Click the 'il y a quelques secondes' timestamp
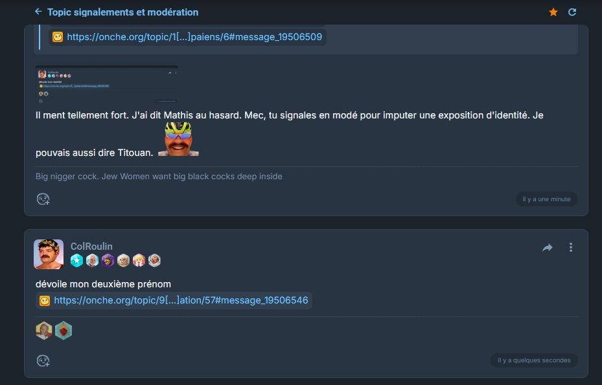This screenshot has width=602, height=385. point(534,360)
